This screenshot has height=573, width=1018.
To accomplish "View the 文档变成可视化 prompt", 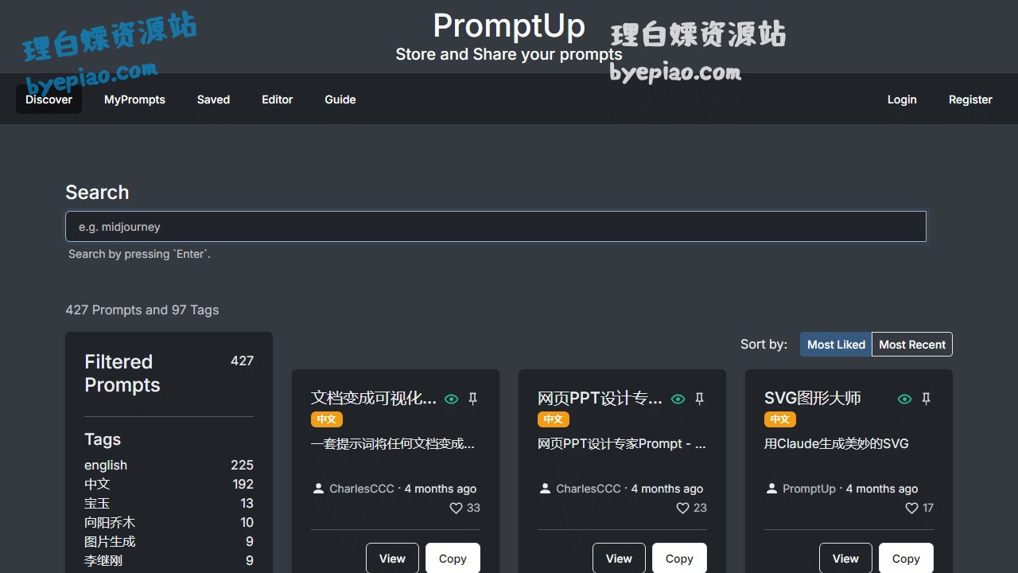I will tap(392, 559).
